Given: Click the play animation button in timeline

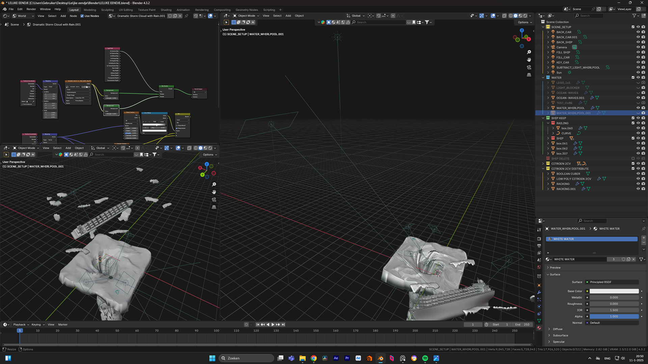Looking at the screenshot, I should [x=273, y=325].
